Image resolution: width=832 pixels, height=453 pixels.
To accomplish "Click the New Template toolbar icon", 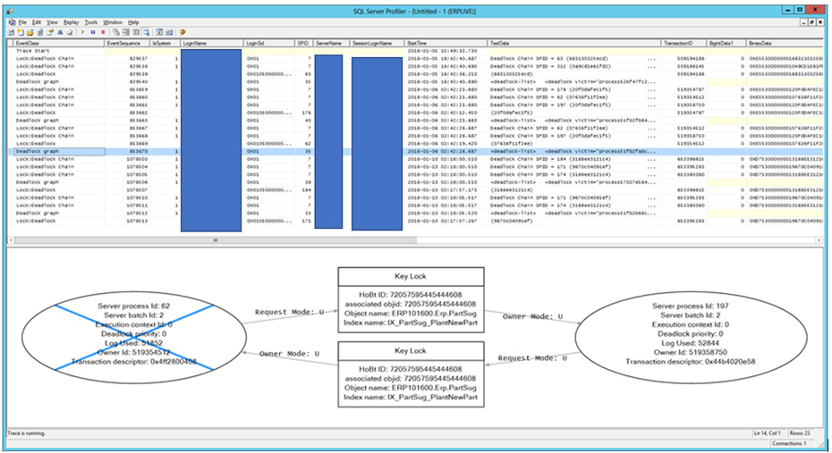I will (21, 32).
